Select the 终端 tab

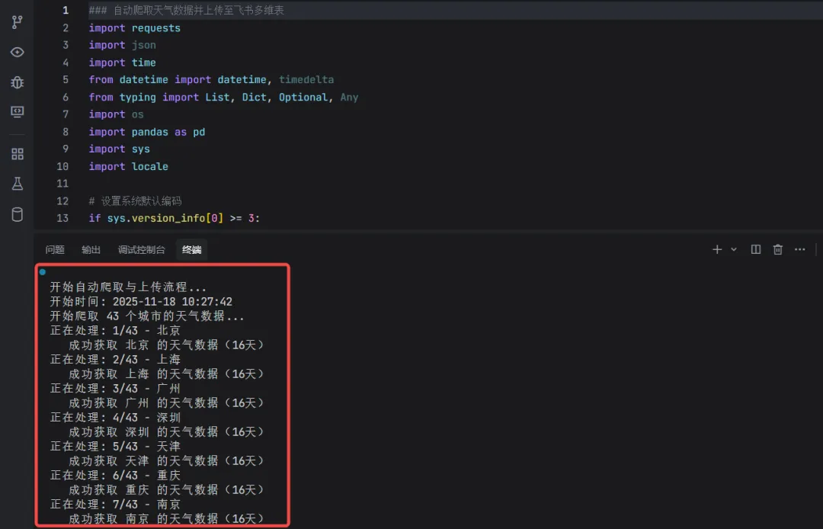191,249
